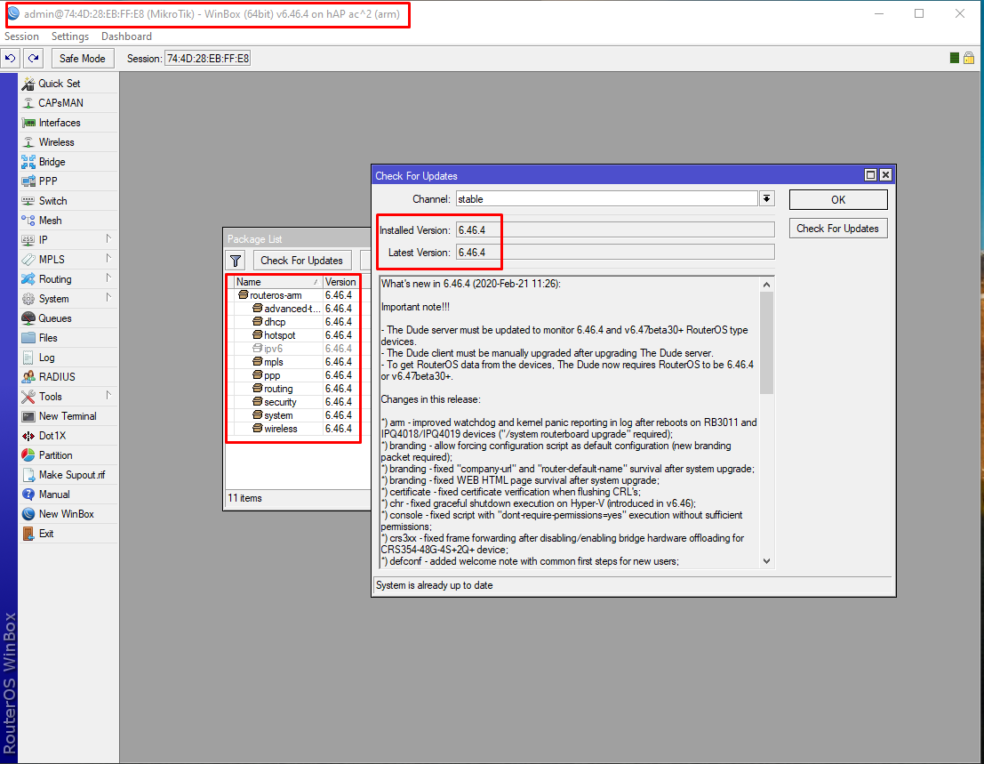The height and width of the screenshot is (764, 984).
Task: Select the wireless package row
Action: 293,429
